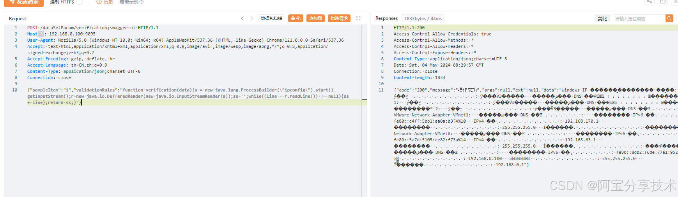Click the help icon beside 爆破示例
The image size is (678, 197).
click(x=142, y=2)
